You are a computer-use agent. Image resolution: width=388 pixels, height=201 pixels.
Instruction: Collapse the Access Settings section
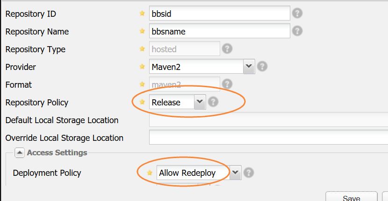coord(20,152)
